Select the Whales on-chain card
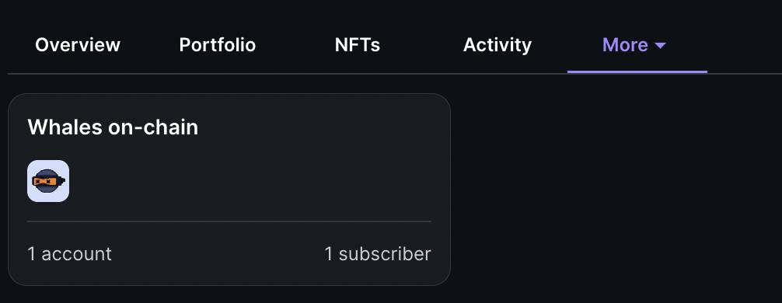782x303 pixels. 229,190
